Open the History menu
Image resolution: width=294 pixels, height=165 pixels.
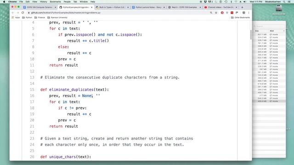click(43, 2)
